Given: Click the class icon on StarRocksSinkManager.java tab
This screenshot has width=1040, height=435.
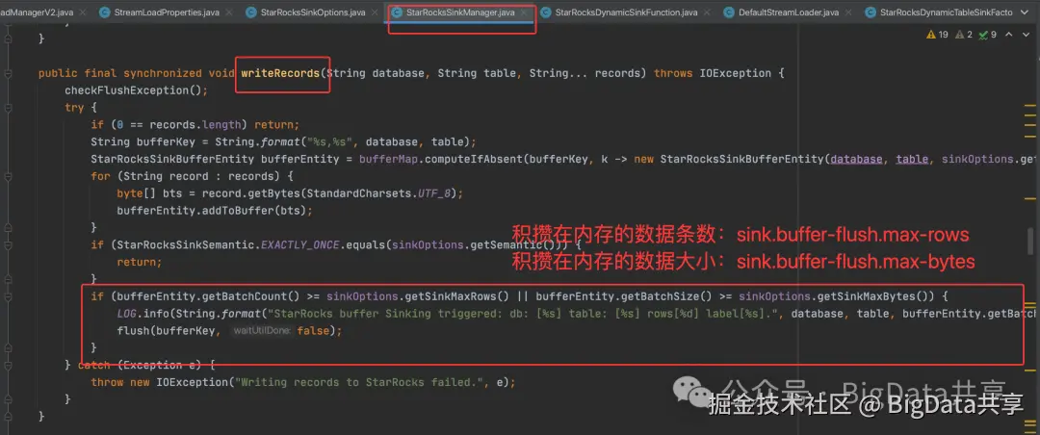Looking at the screenshot, I should coord(398,12).
